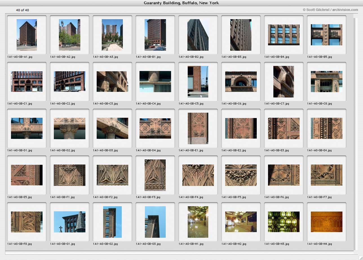Click thumbnail 1A1-AS-GB-D3.jpg
This screenshot has height=260, width=363.
click(x=112, y=128)
